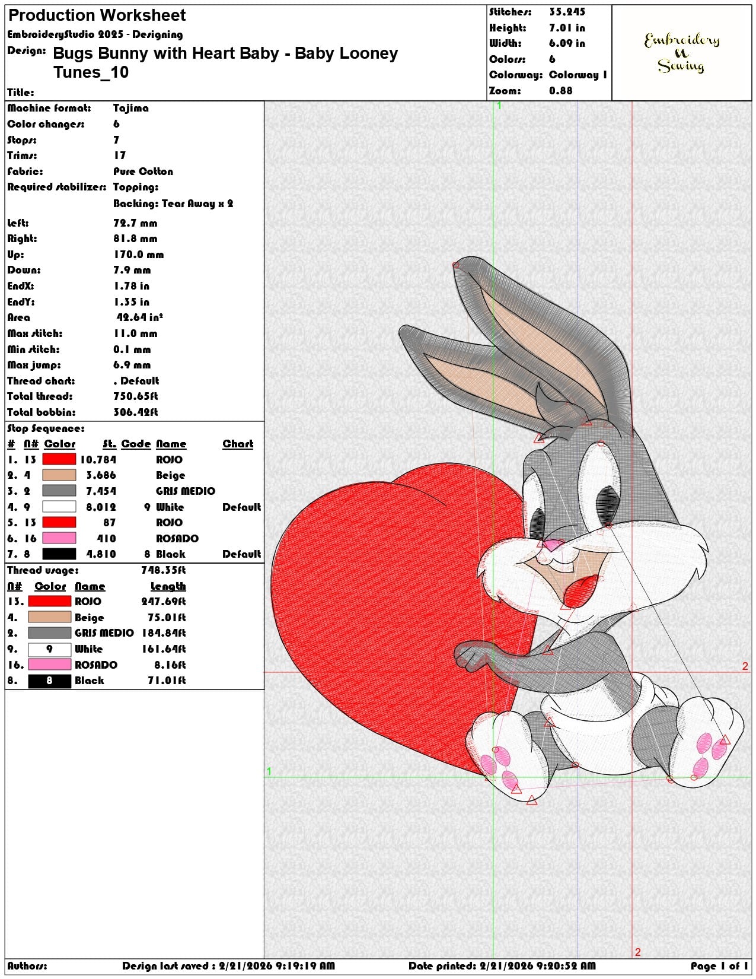Click the GRIS MEDIO swatch in thread usage
Screen dimensions: 756x979
(50, 633)
